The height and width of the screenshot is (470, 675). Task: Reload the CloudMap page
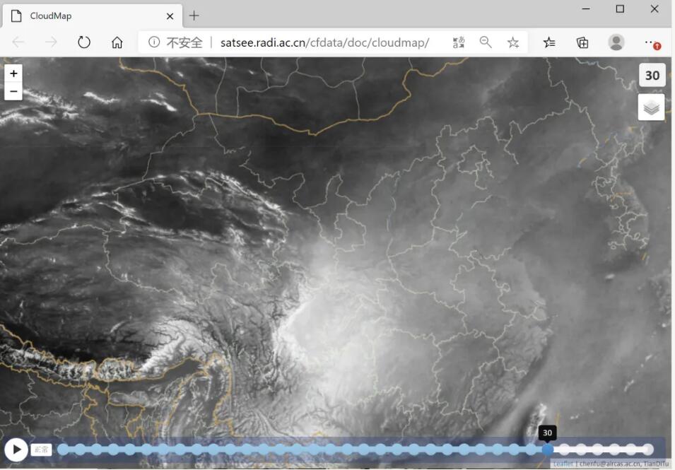pos(84,42)
